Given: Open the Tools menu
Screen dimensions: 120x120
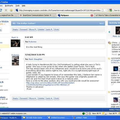Looking at the screenshot, I should (17, 6).
